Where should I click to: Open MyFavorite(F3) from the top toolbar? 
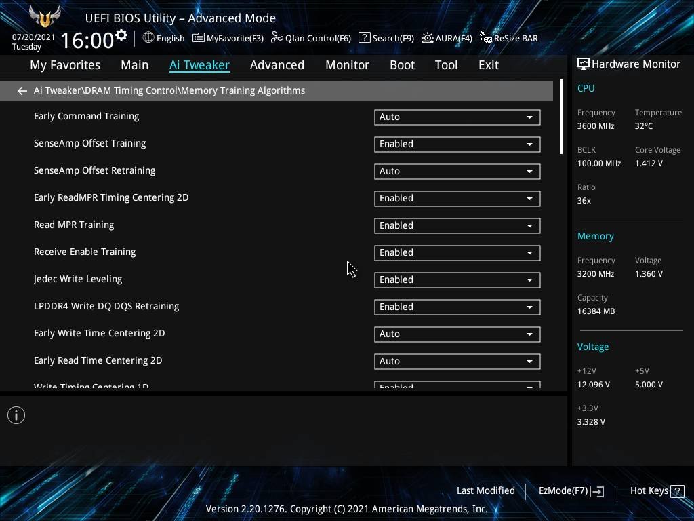point(228,38)
